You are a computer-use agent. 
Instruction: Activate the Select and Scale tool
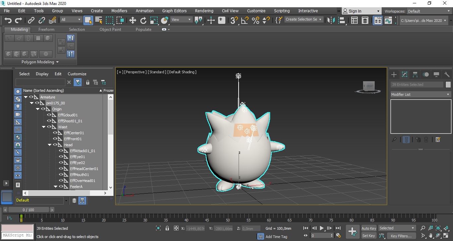(x=154, y=20)
